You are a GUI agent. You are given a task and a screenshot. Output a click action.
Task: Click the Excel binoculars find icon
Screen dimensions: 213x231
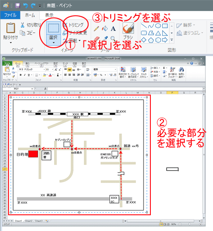click(x=181, y=69)
